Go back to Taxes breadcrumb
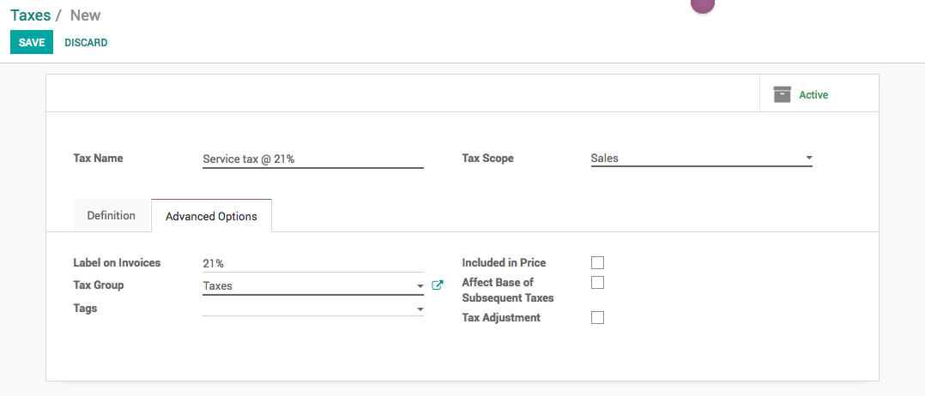 30,15
